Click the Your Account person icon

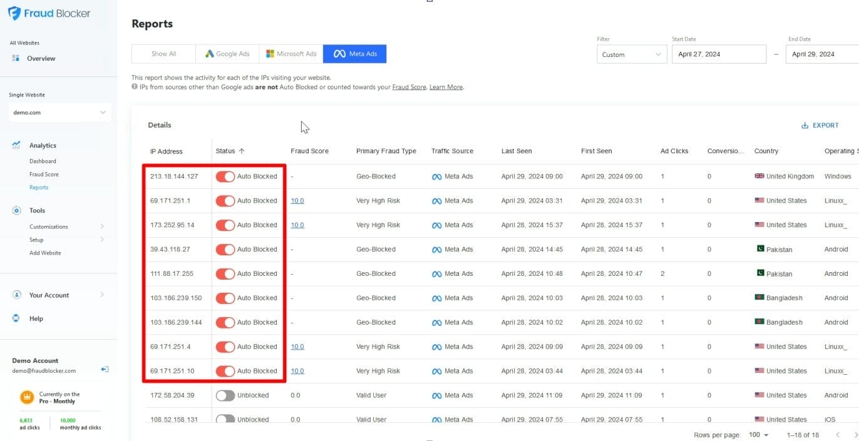(16, 295)
